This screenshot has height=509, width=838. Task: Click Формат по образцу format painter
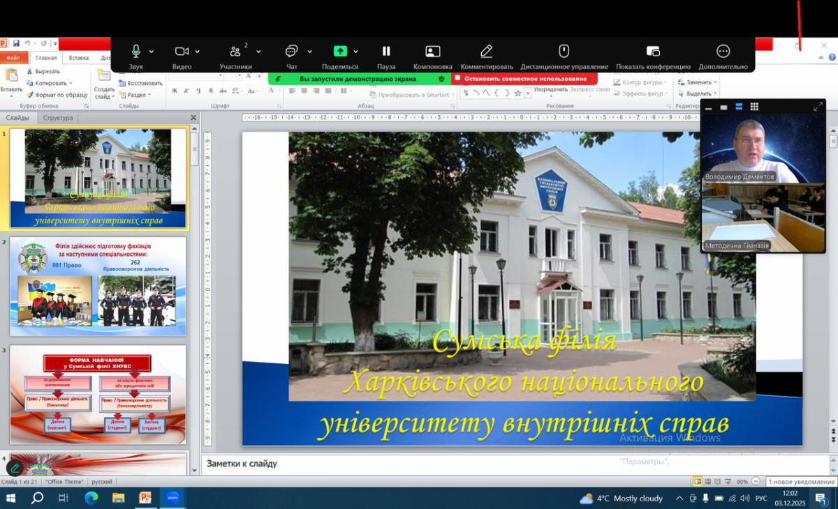click(x=57, y=95)
